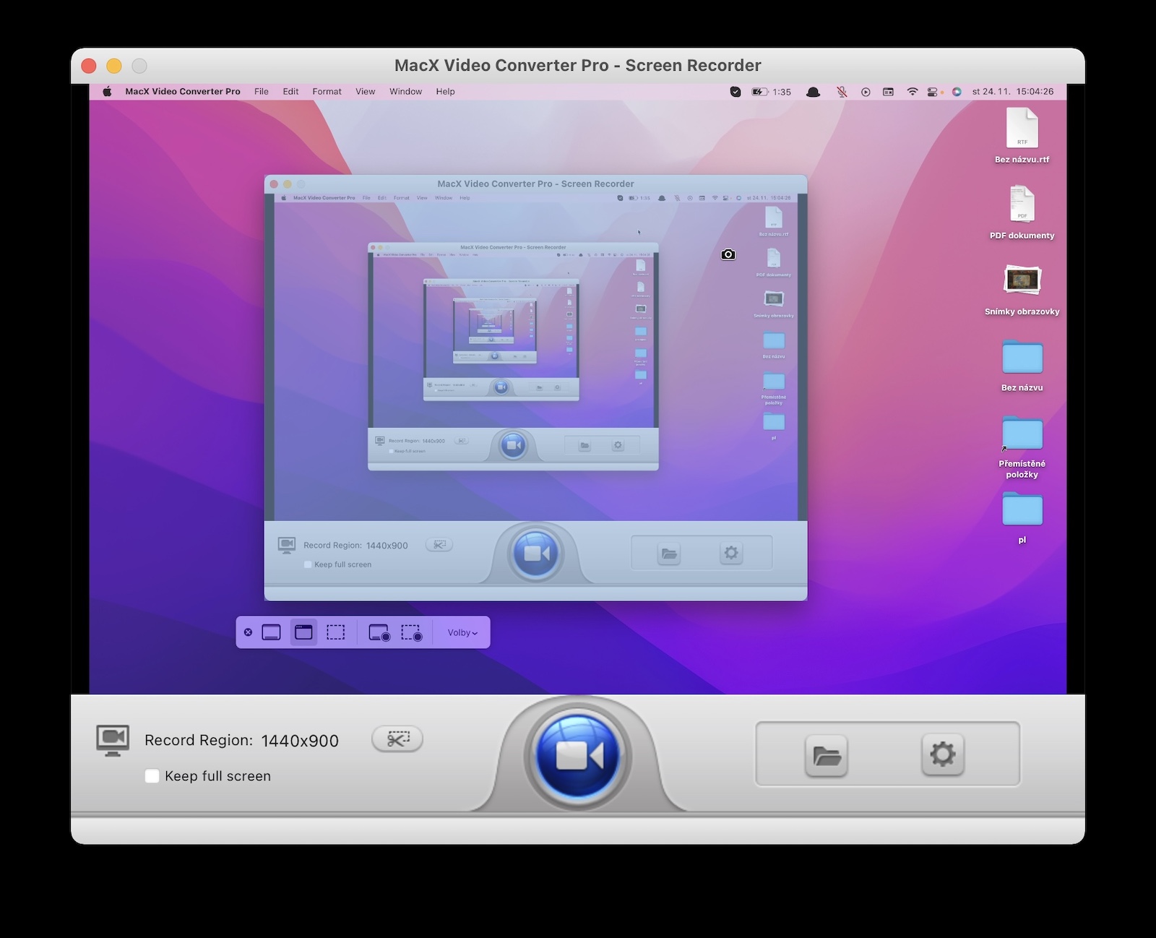Open the Apple menu
The height and width of the screenshot is (938, 1156).
coord(107,92)
